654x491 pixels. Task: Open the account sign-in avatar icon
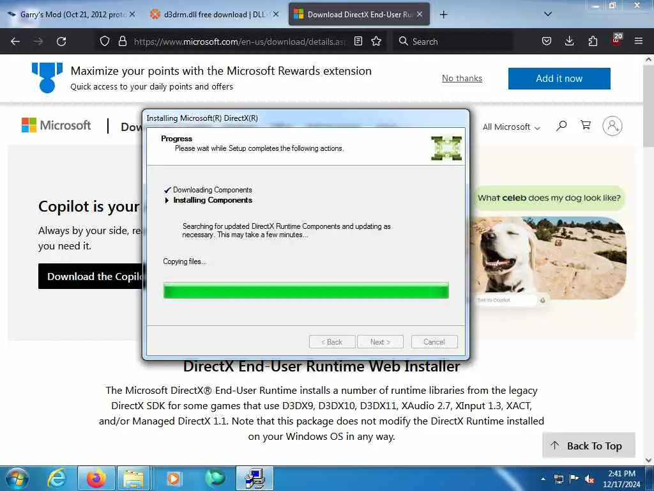click(612, 126)
